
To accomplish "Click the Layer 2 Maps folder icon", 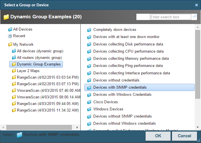I will point(14,71).
